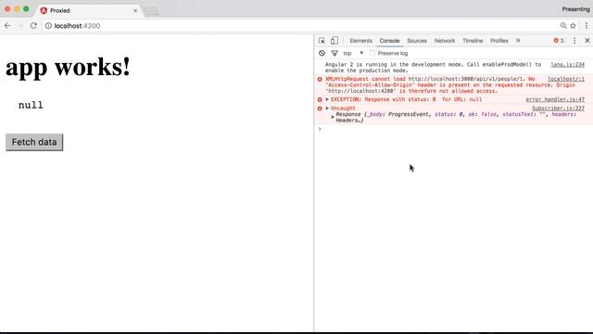This screenshot has height=334, width=593.
Task: Open the top execution context dropdown
Action: tap(353, 53)
